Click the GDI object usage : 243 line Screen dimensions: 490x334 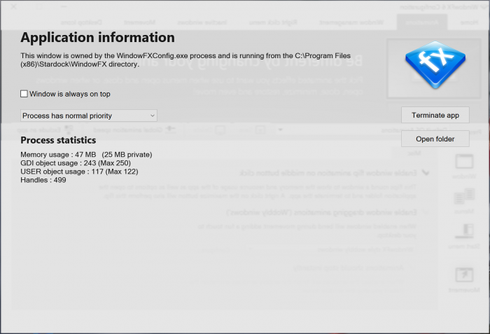(x=76, y=163)
